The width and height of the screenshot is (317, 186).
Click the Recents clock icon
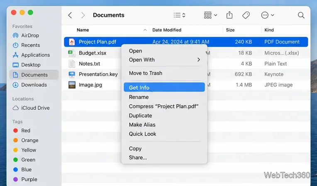coord(16,45)
